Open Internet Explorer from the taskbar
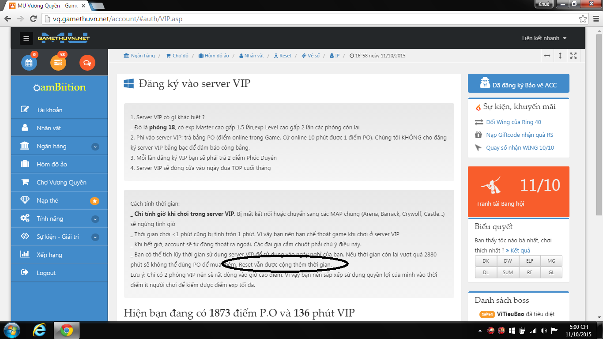 [39, 330]
